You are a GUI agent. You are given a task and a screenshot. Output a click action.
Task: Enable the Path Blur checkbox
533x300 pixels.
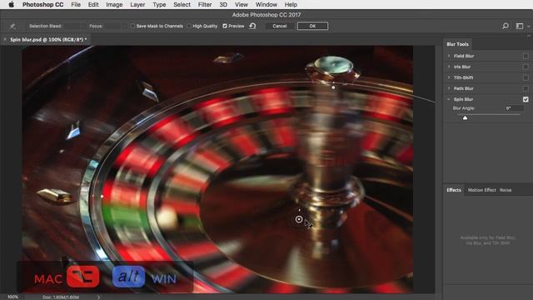pyautogui.click(x=526, y=89)
